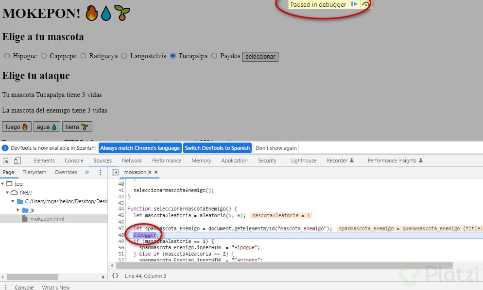Select the Hipogue radio button
The image size is (483, 290).
pos(7,56)
